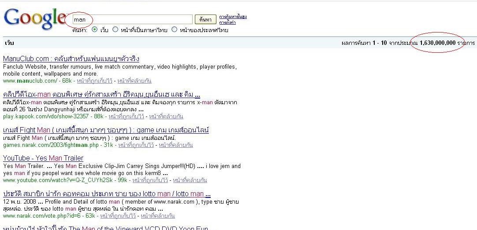Open cached page for play.kapook.com result
This screenshot has height=230, width=477.
point(126,116)
